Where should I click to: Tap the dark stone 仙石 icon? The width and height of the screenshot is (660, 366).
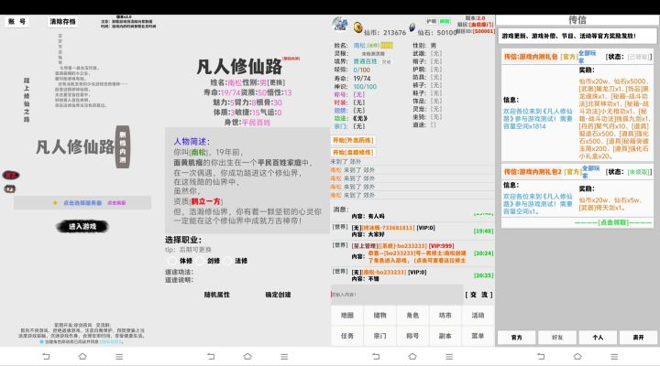point(412,27)
